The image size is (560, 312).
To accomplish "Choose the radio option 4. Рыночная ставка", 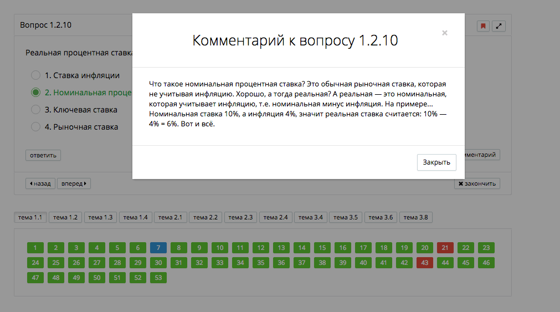I will (x=35, y=127).
